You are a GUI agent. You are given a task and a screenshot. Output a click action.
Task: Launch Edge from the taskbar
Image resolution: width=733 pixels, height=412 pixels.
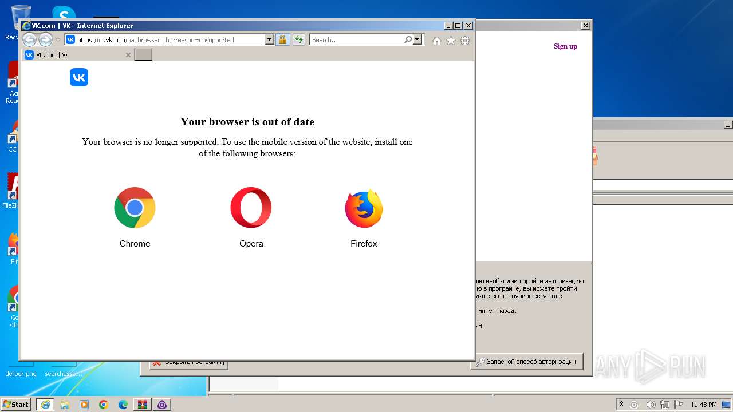click(123, 405)
